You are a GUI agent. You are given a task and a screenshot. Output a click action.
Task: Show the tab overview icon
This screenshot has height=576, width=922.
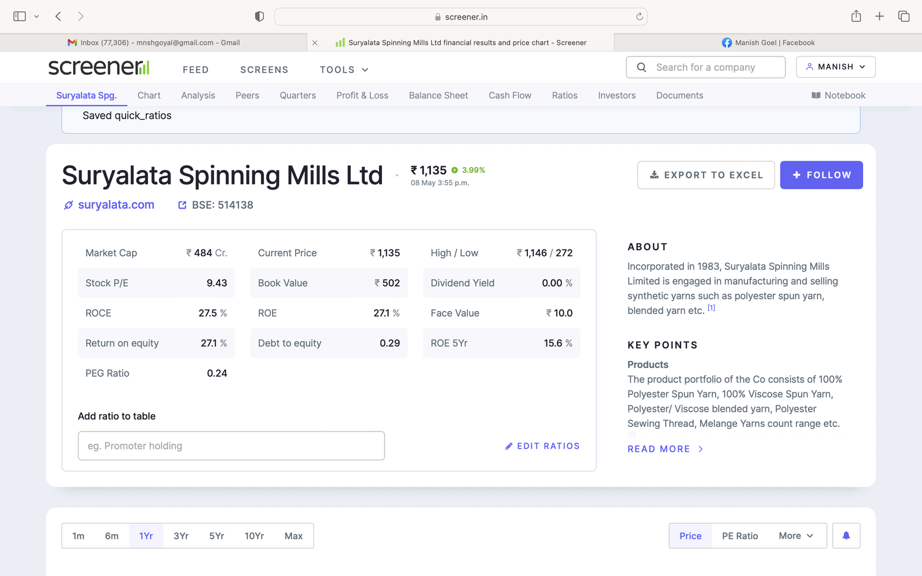904,17
